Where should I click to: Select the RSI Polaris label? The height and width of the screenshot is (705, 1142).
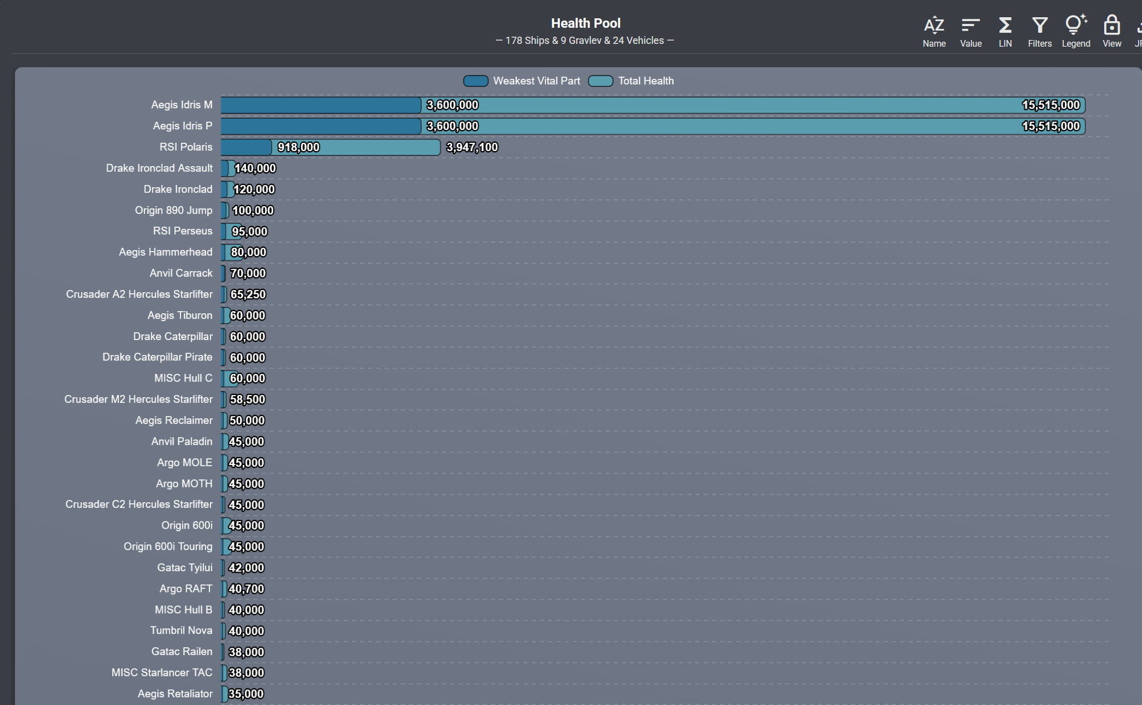186,147
